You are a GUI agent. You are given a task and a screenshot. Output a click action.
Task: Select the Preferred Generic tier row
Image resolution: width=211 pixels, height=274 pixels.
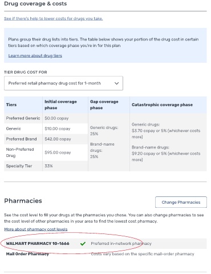(x=46, y=118)
